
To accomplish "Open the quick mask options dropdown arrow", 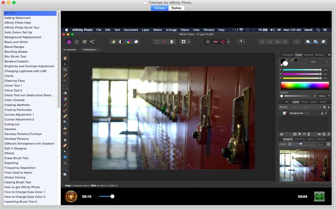I will coord(189,42).
